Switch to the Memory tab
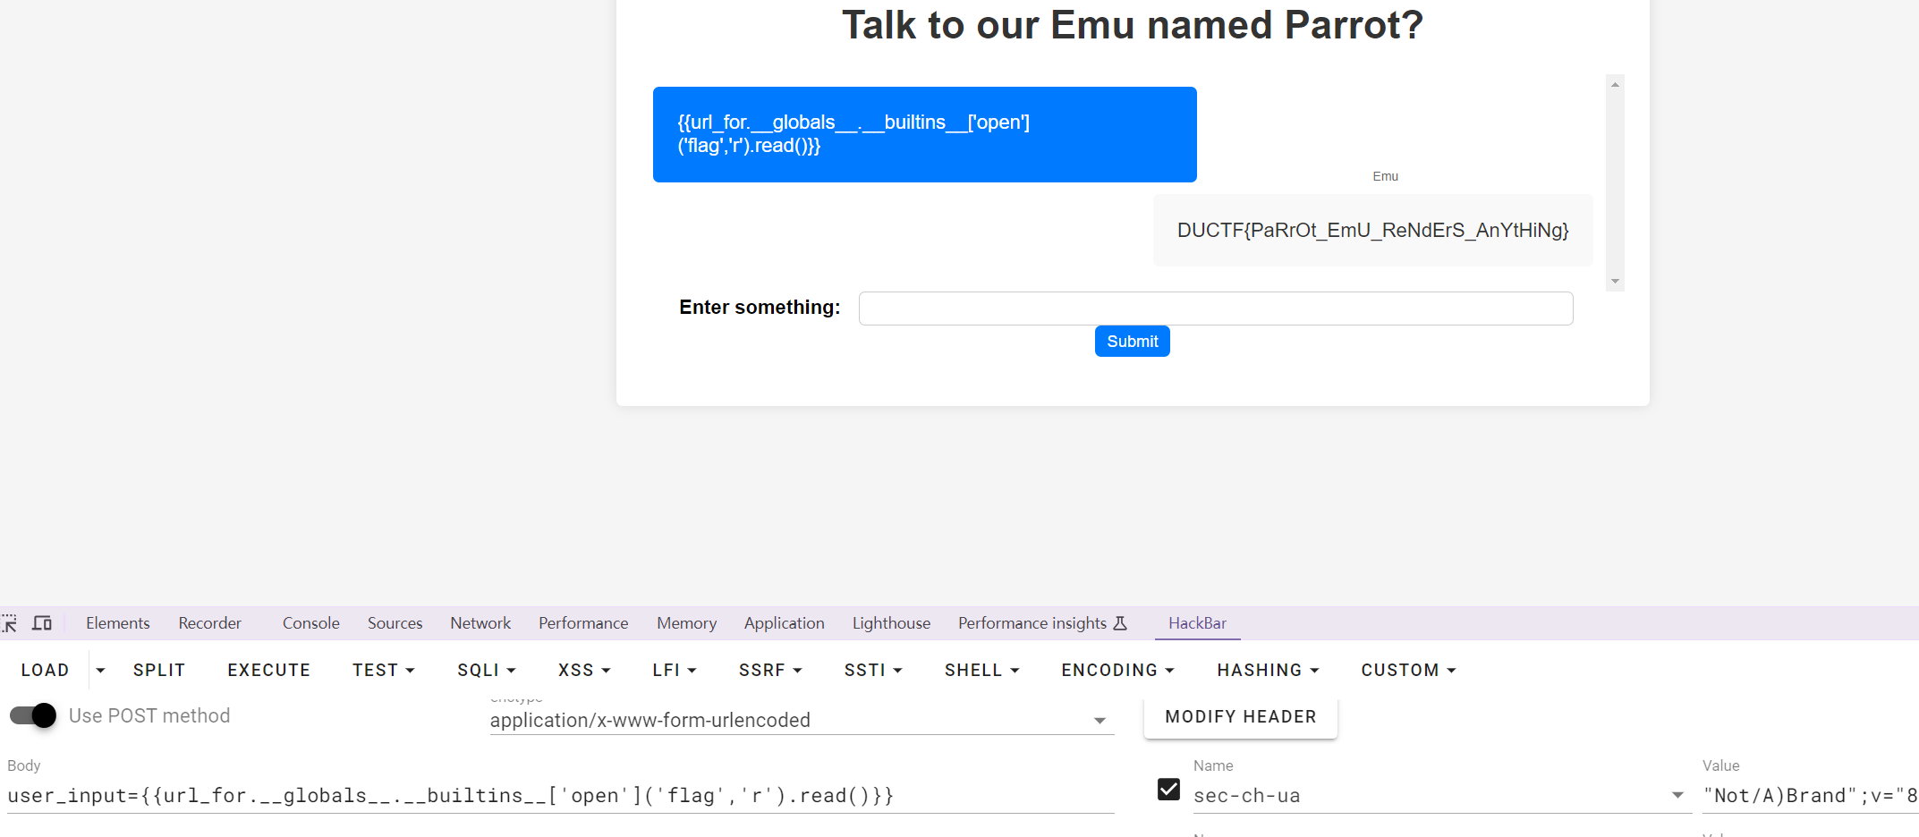 coord(686,623)
